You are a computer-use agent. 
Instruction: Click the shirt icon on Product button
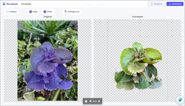7,12
